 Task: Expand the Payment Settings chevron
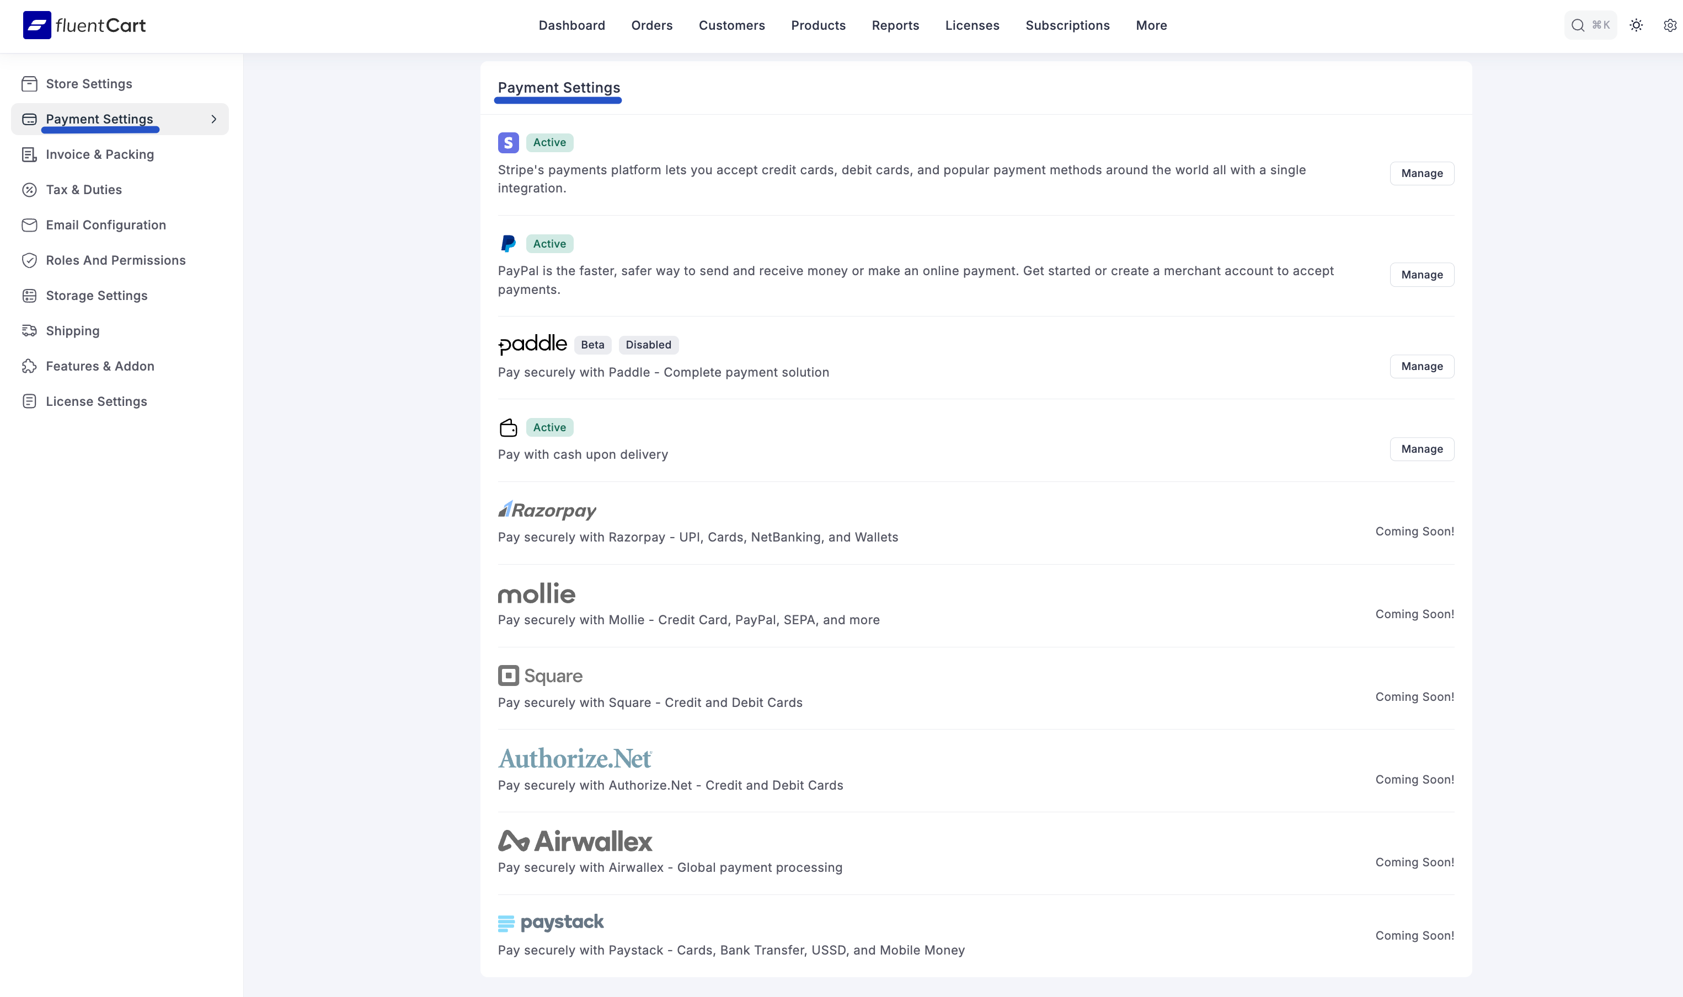coord(213,119)
